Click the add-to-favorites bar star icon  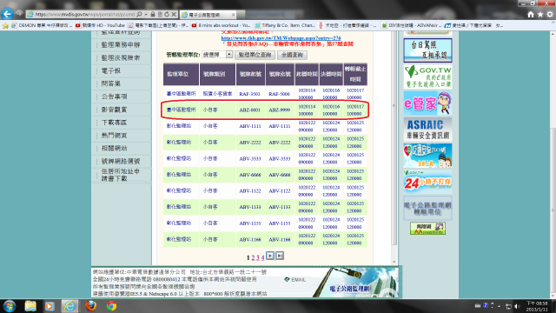click(5, 25)
